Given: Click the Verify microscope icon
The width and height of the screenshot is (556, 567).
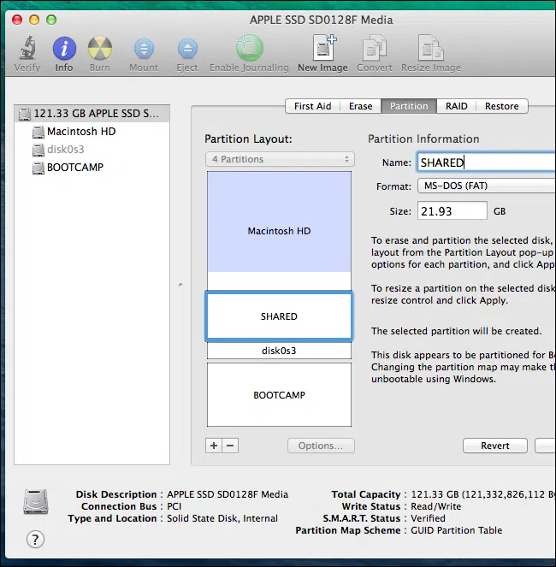Looking at the screenshot, I should click(x=27, y=50).
